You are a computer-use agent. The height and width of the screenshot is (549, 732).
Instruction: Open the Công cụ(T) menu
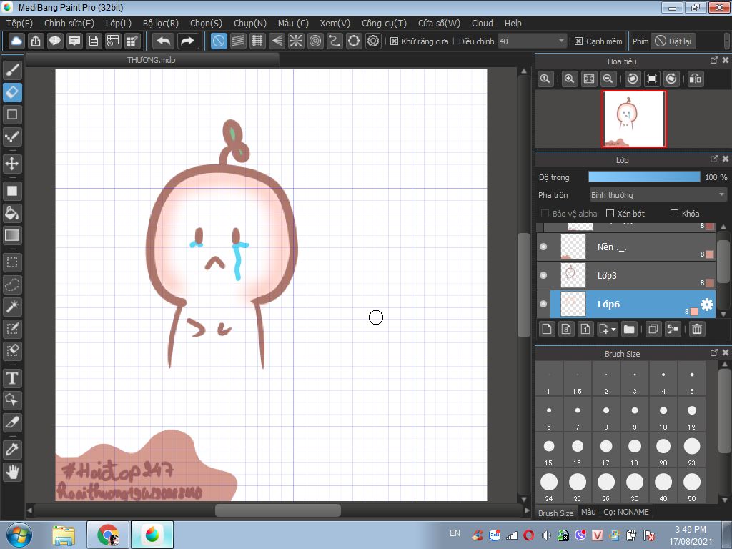click(x=384, y=24)
